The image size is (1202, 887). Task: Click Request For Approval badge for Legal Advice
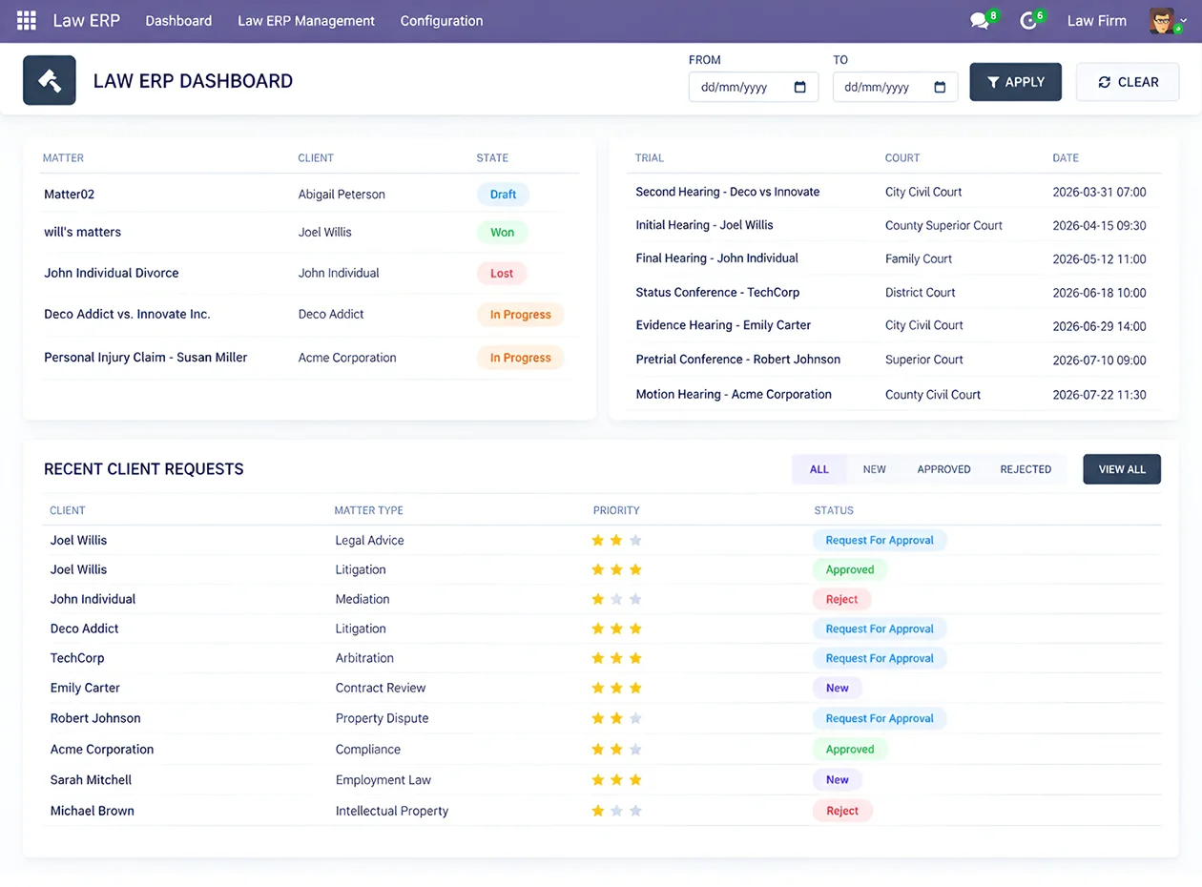click(880, 540)
